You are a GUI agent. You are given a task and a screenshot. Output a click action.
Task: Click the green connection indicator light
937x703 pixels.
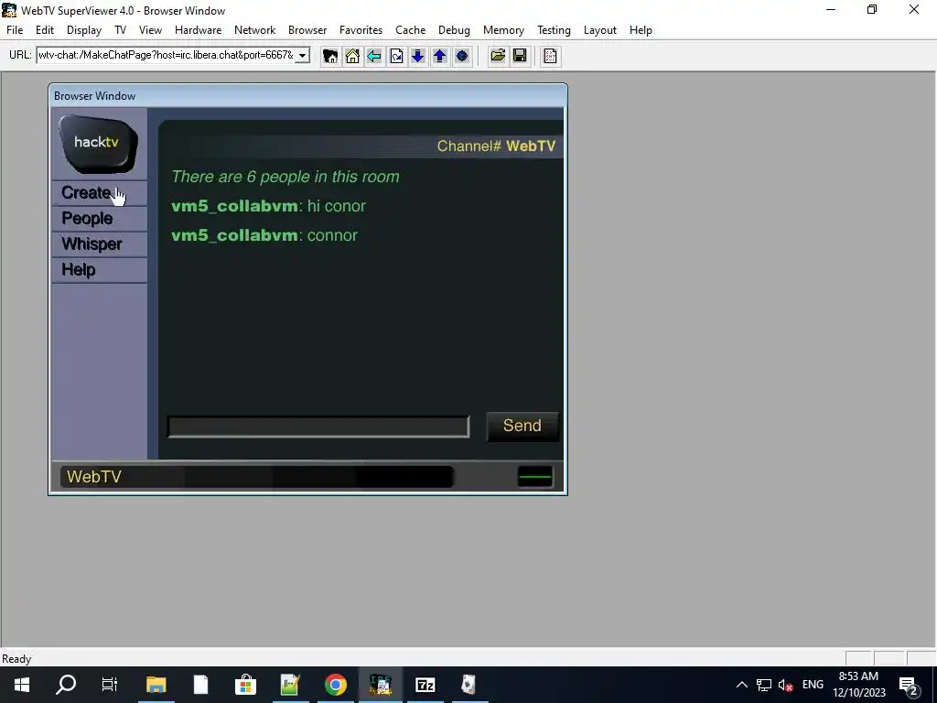tap(534, 476)
